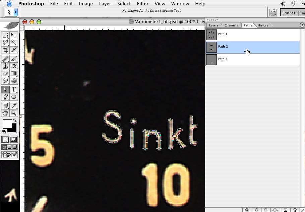Viewport: 305px width, 212px height.
Task: Swap foreground and background colors
Action: tap(15, 121)
